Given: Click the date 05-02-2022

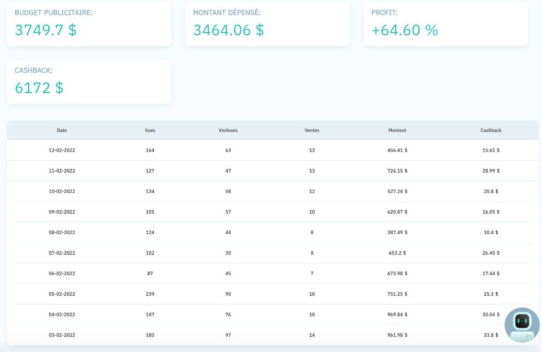Looking at the screenshot, I should pos(62,294).
